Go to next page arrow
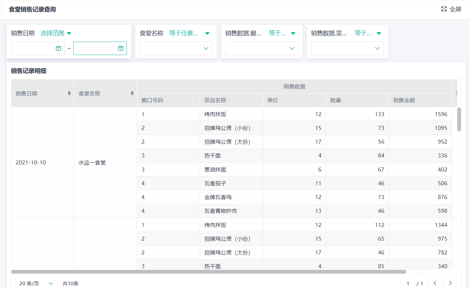Image resolution: width=470 pixels, height=288 pixels. coord(450,283)
